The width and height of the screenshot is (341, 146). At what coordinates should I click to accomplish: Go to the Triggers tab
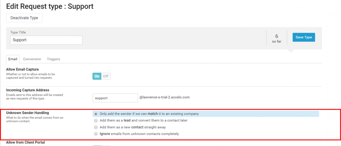53,59
